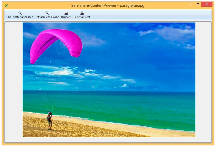Click the 'Drucken' text label
Viewport: 216px width, 147px height.
point(66,17)
